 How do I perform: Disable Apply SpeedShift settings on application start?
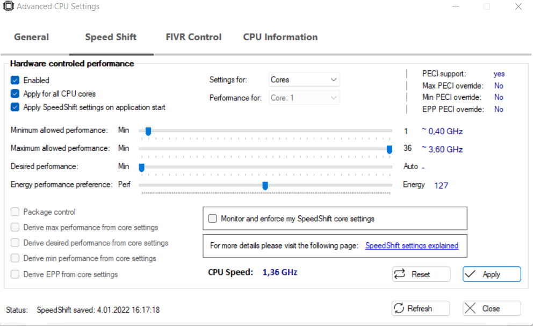(15, 107)
